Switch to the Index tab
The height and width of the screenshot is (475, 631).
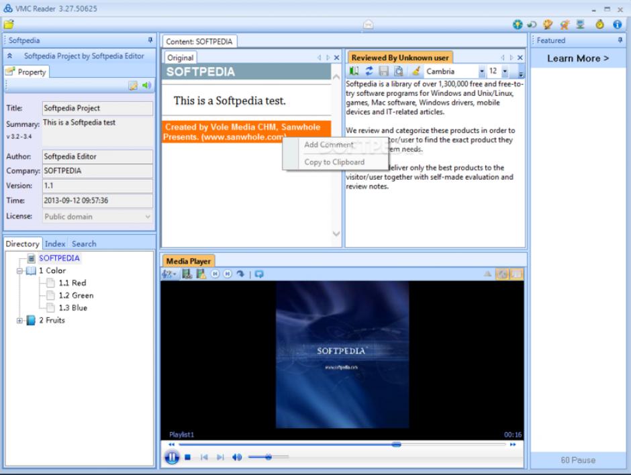click(x=55, y=244)
